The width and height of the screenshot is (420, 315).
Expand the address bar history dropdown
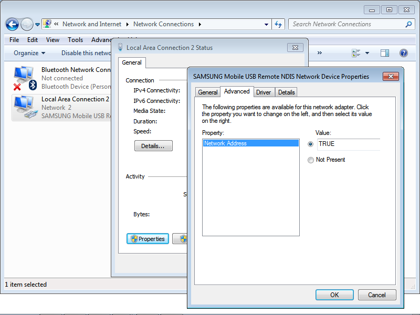tap(266, 25)
